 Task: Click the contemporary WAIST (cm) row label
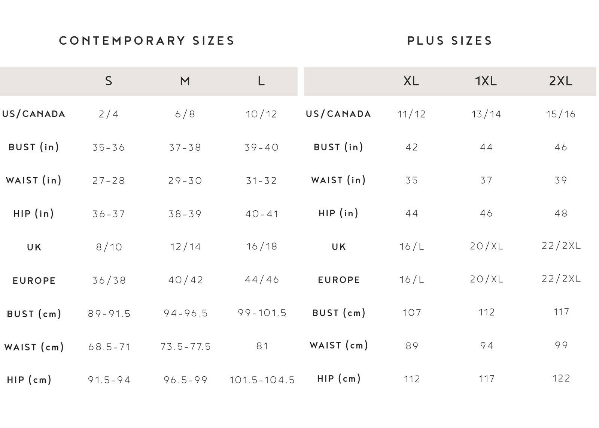tap(34, 347)
